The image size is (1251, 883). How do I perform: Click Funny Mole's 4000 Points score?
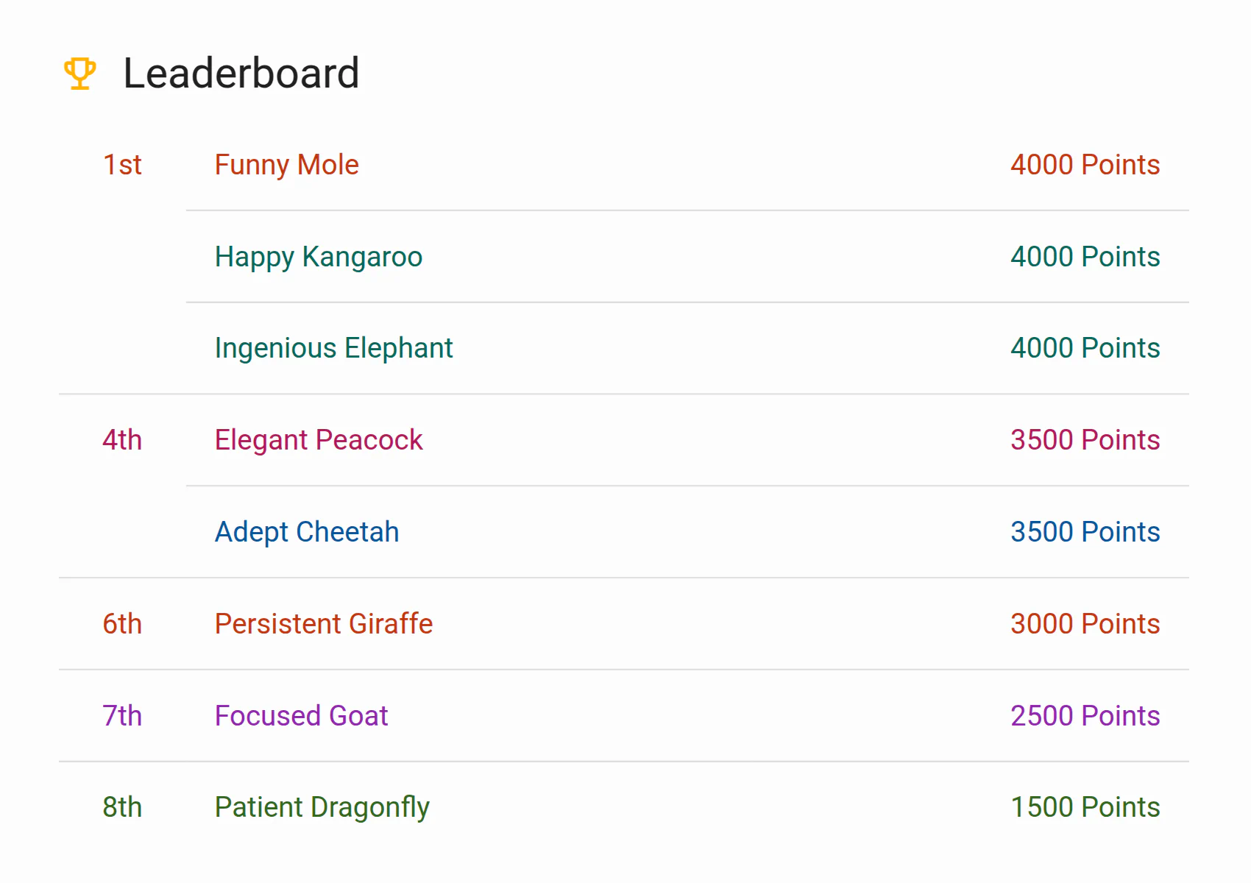[x=1085, y=165]
